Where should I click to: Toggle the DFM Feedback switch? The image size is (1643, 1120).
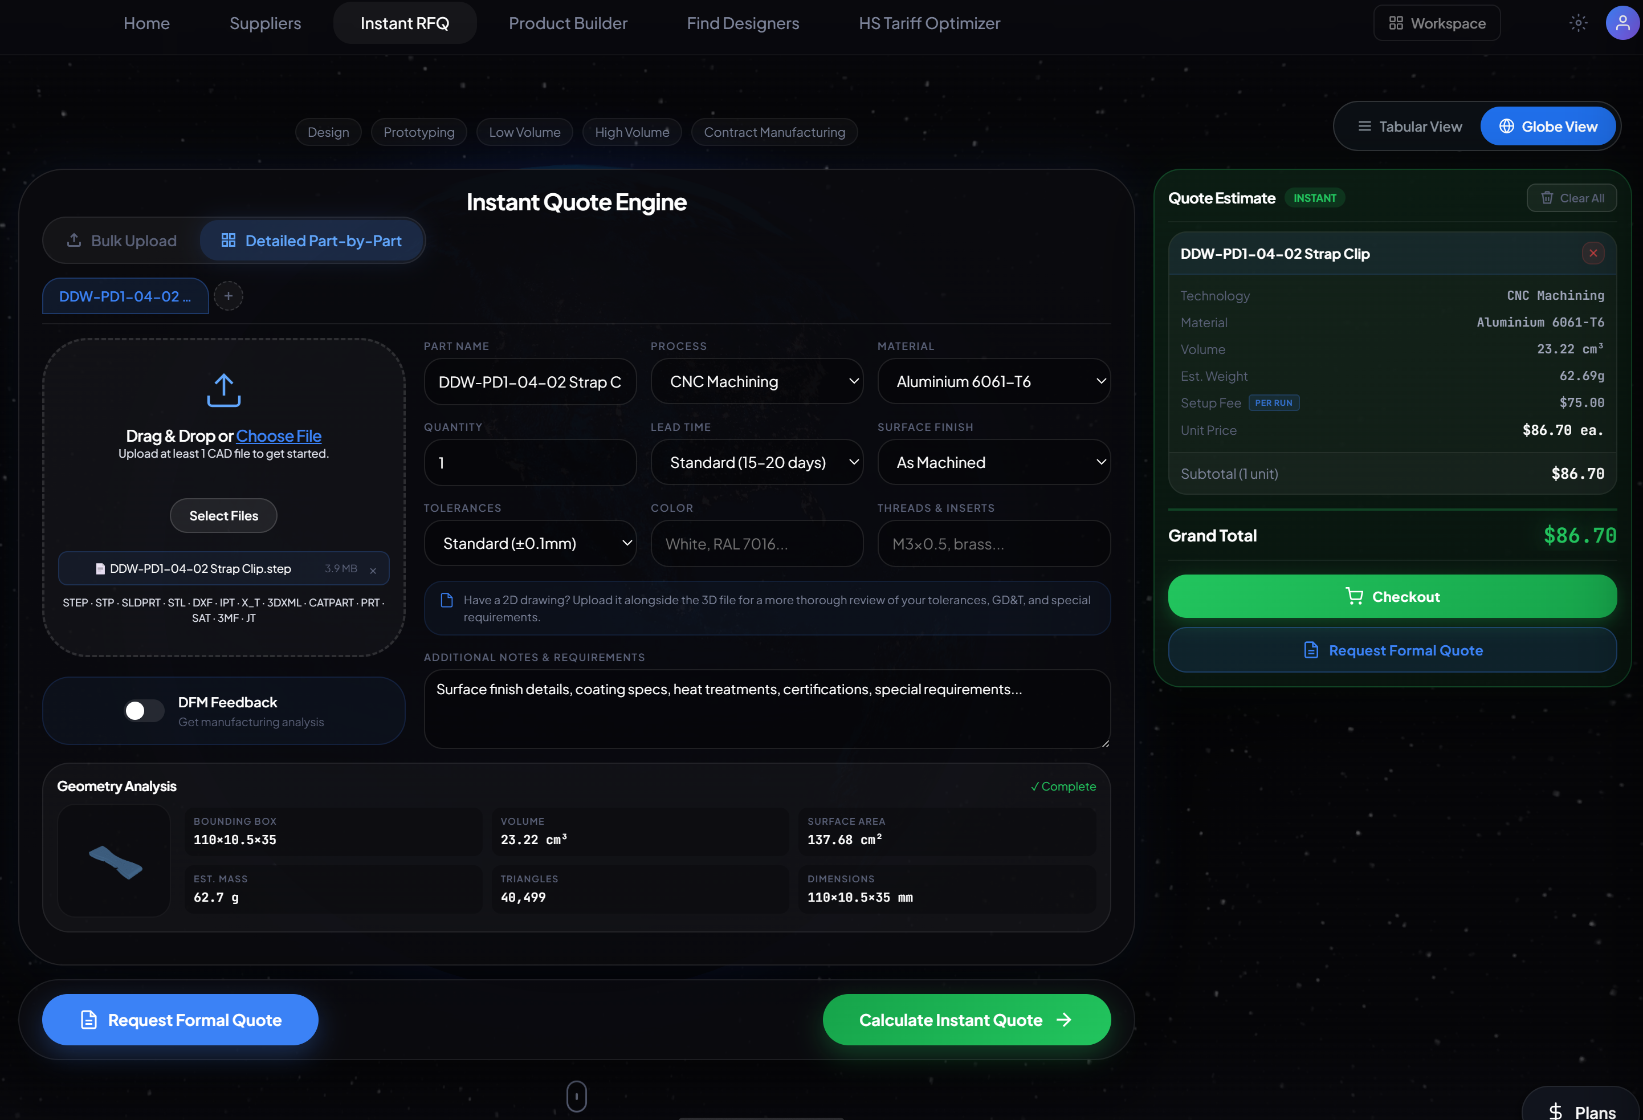pos(144,711)
